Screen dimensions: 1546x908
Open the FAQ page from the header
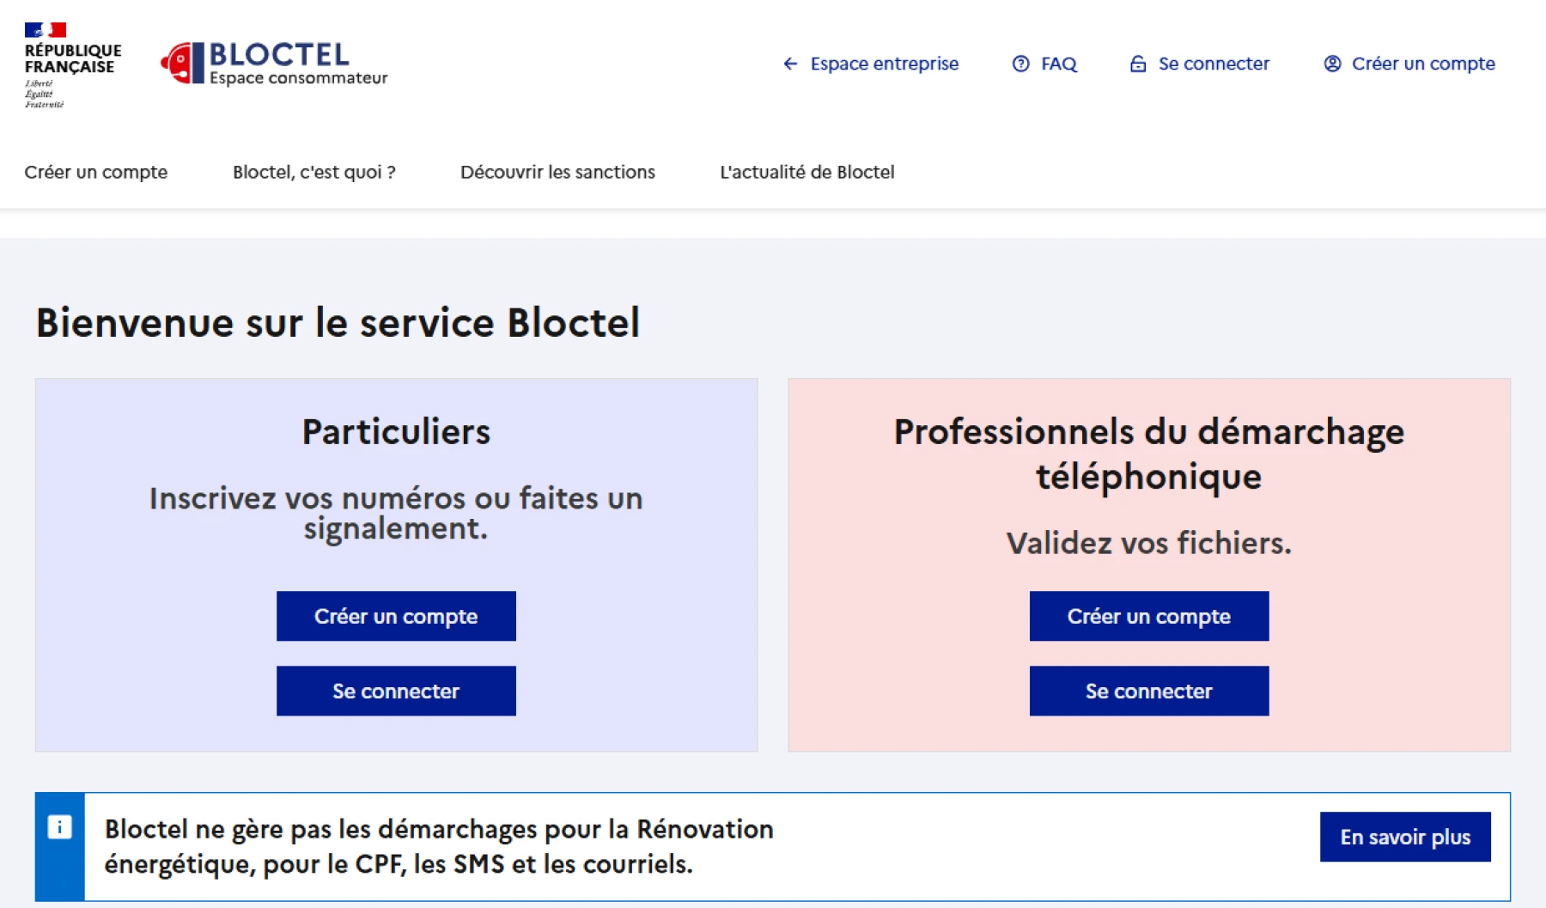[x=1058, y=64]
